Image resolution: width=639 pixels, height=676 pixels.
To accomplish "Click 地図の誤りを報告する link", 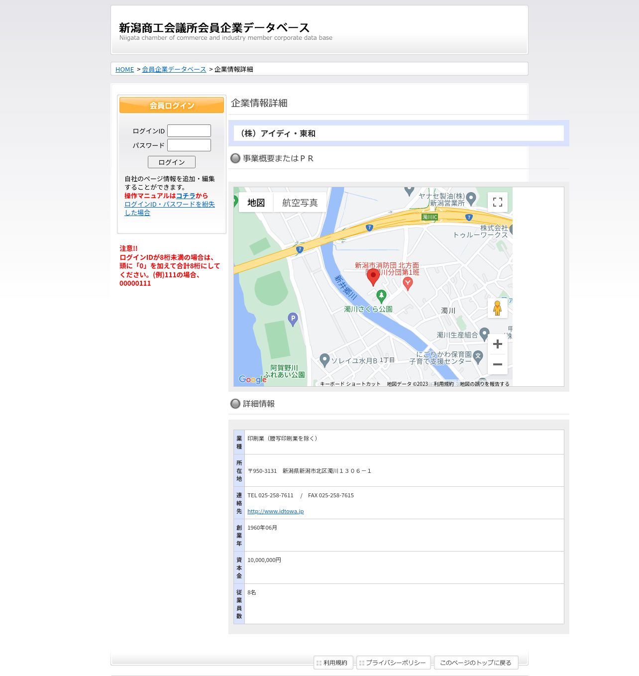I will [484, 384].
